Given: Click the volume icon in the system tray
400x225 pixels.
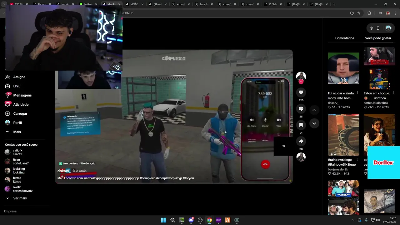Looking at the screenshot, I should pos(378,220).
